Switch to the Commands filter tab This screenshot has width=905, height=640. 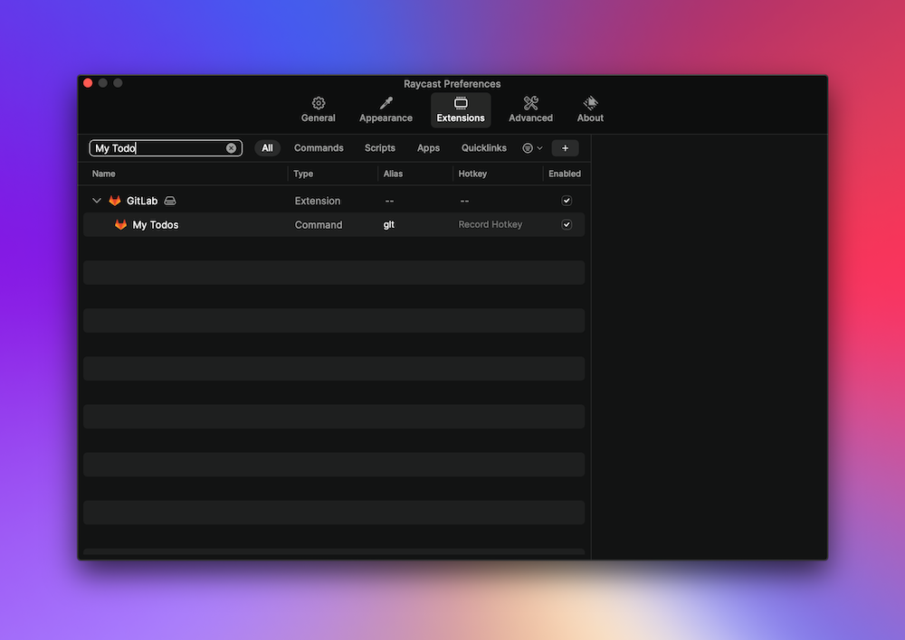(x=319, y=147)
